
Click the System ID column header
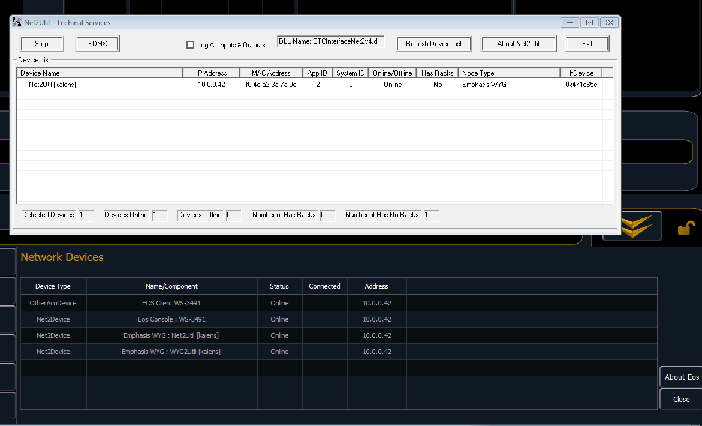pyautogui.click(x=351, y=73)
